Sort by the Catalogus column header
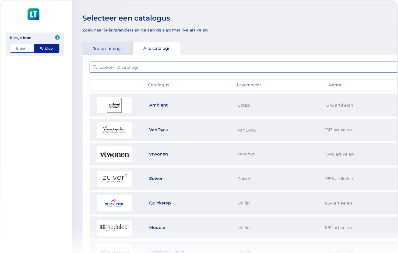 (x=159, y=85)
